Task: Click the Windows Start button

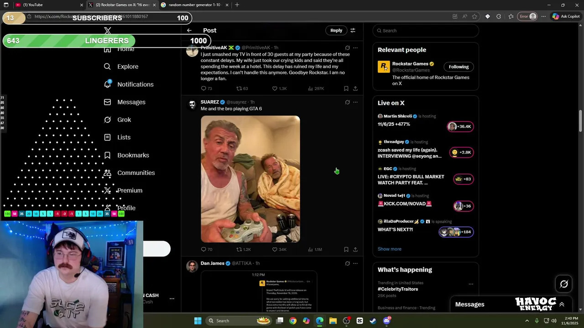Action: [x=198, y=321]
